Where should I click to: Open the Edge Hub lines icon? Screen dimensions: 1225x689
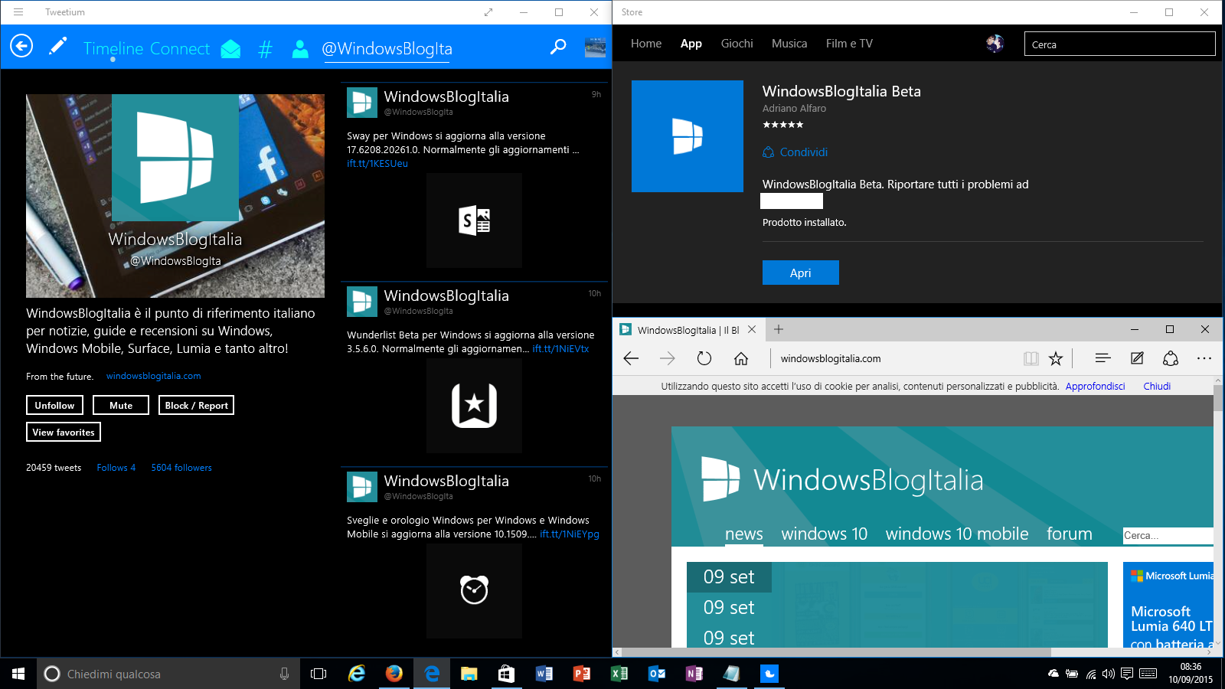(x=1102, y=358)
